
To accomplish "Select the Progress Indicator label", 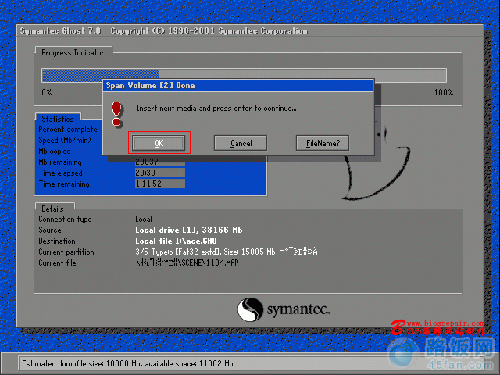I will click(73, 52).
